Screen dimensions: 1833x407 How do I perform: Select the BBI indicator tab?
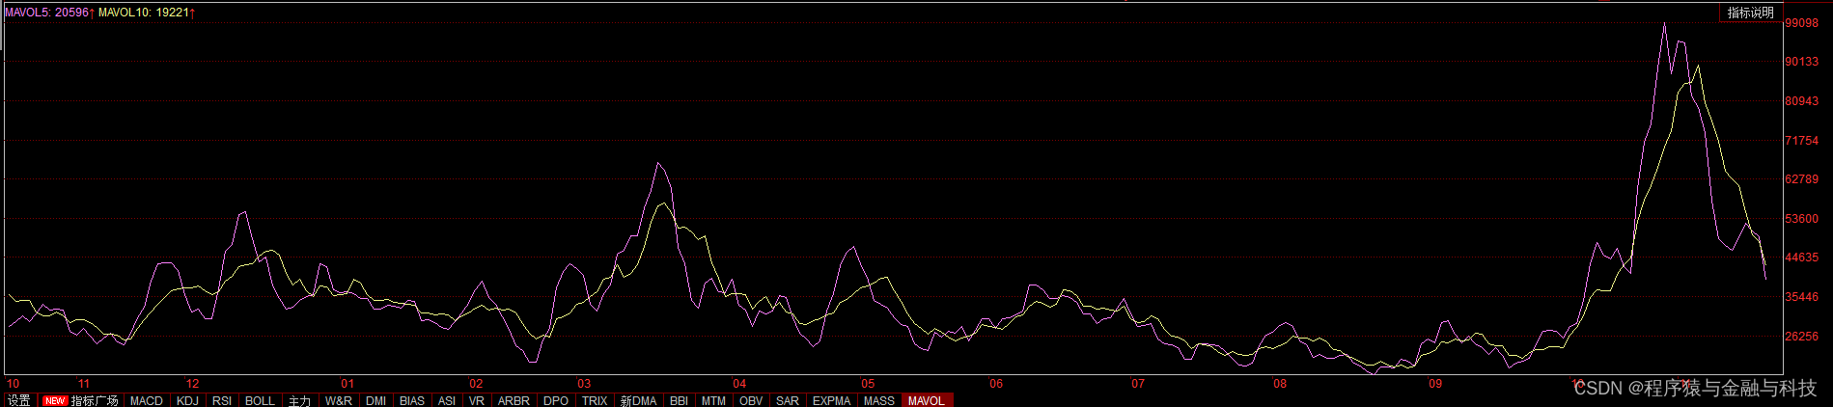point(680,400)
